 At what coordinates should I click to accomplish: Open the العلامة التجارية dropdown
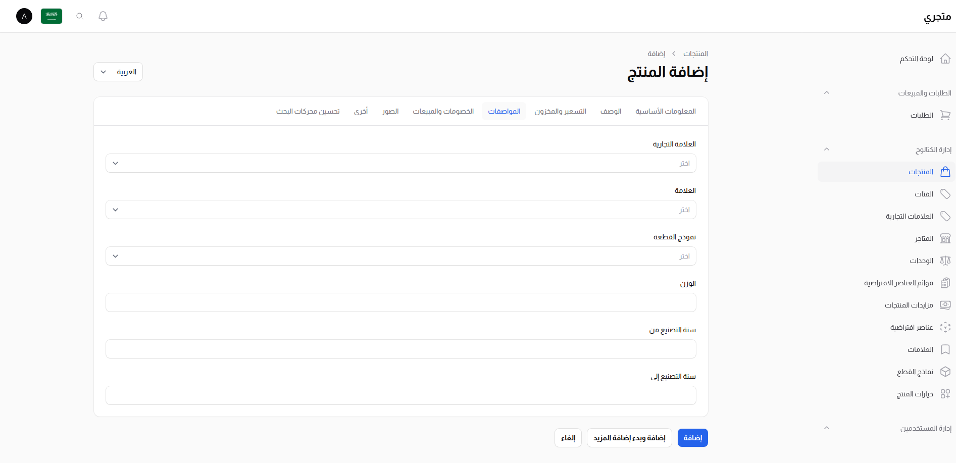pyautogui.click(x=400, y=163)
